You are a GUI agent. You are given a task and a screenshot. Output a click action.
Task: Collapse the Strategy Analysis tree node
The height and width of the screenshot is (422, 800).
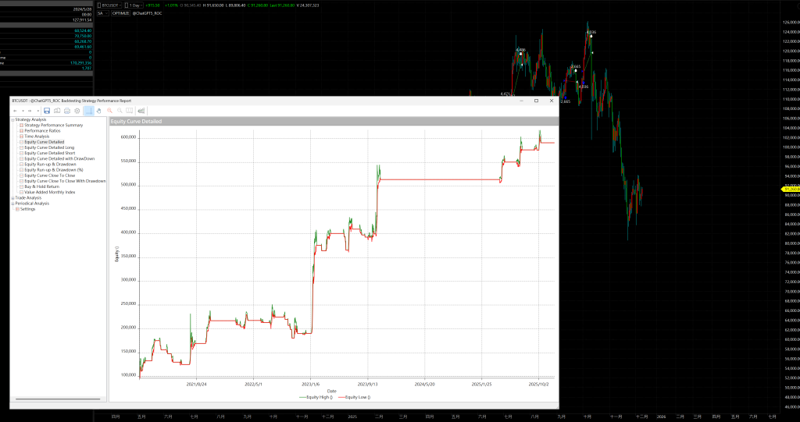click(x=12, y=119)
